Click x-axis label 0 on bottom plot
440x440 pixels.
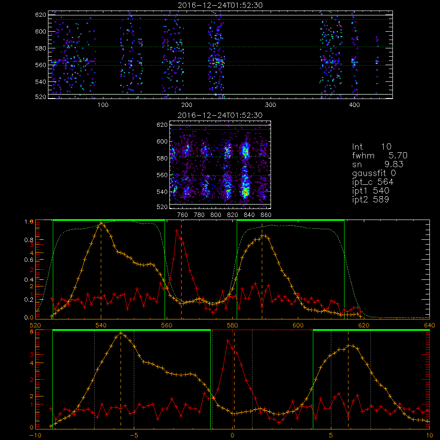[x=232, y=436]
